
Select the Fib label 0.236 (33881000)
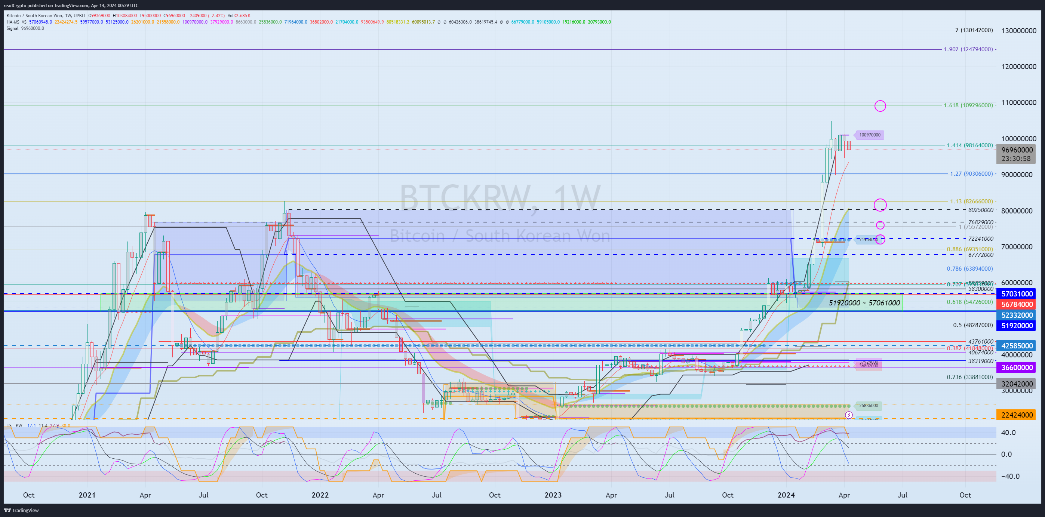(970, 377)
